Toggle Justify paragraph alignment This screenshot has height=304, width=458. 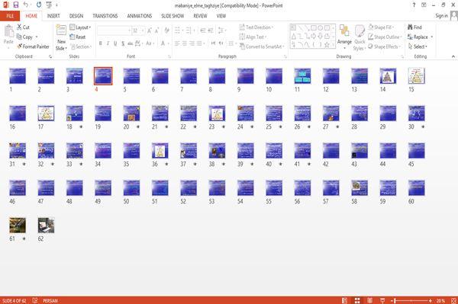(x=200, y=43)
